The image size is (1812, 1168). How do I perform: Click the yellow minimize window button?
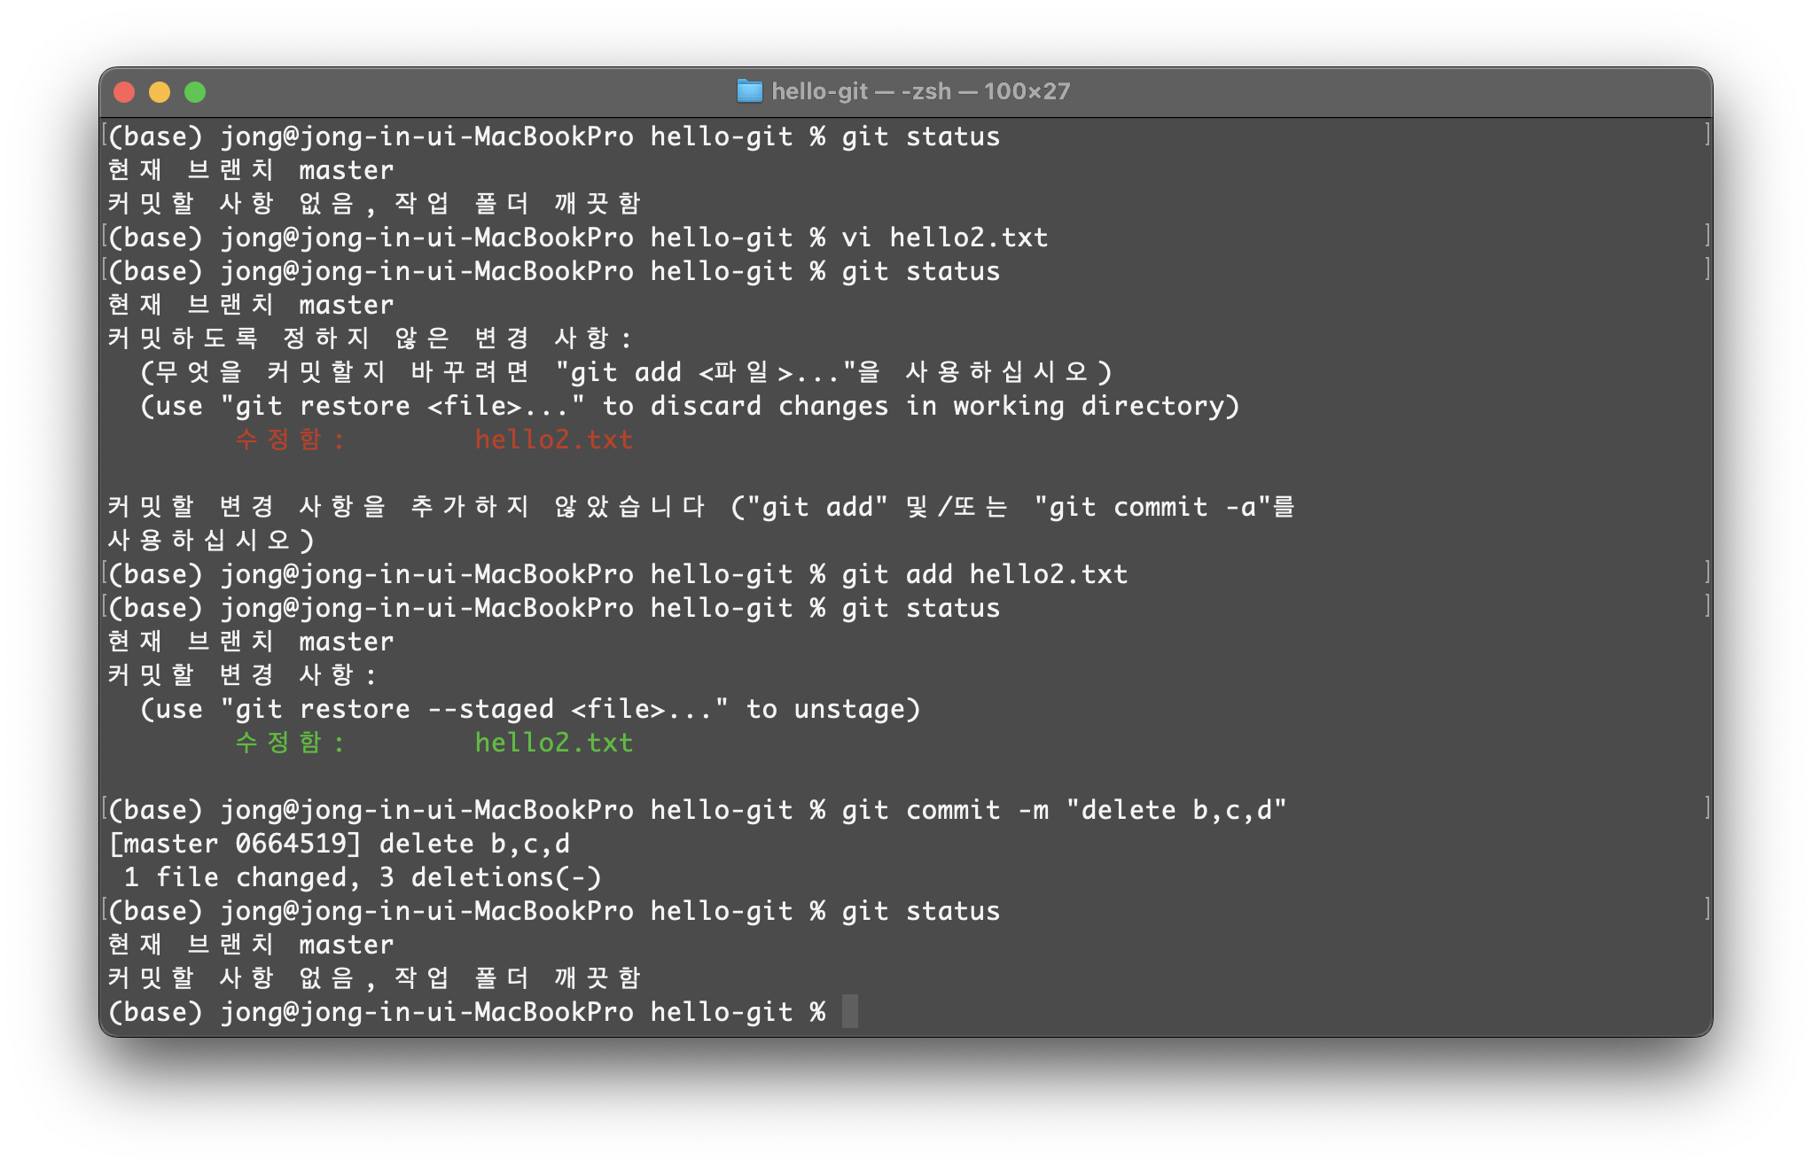160,92
